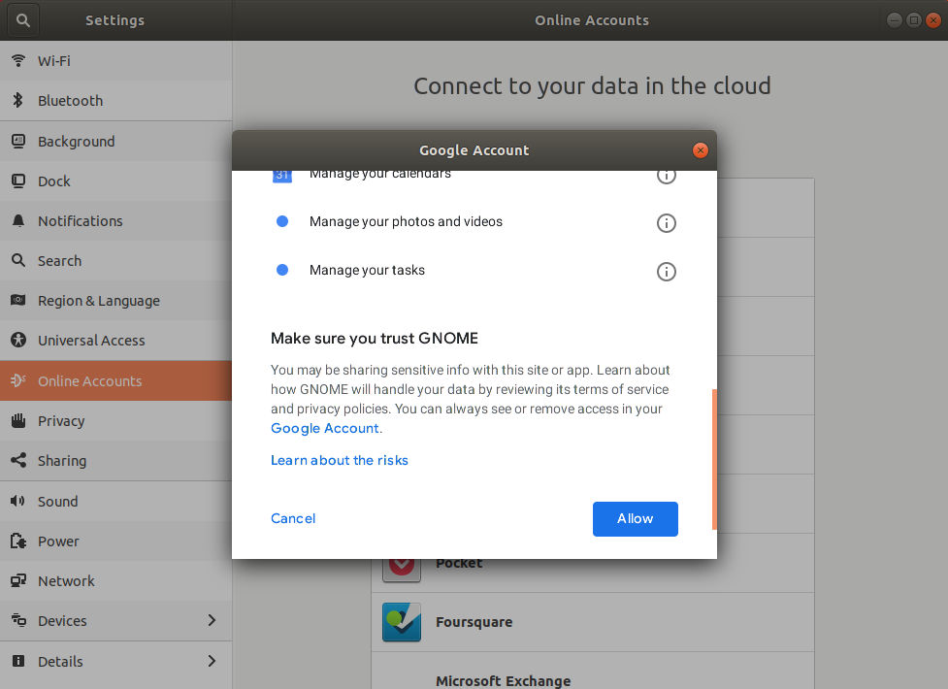Click the Bluetooth icon in the sidebar
Image resolution: width=948 pixels, height=689 pixels.
[17, 100]
